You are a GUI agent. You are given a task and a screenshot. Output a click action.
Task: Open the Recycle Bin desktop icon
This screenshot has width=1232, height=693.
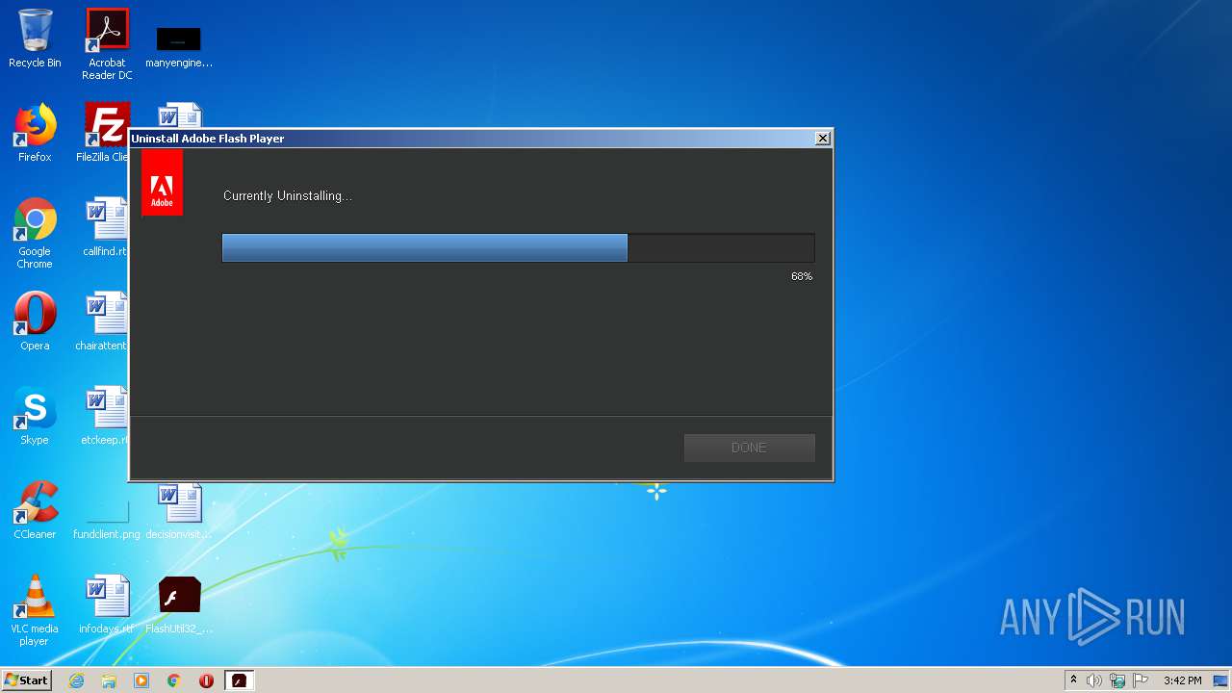(35, 38)
